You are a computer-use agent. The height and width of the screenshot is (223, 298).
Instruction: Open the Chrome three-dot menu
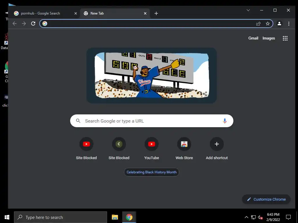click(x=289, y=24)
